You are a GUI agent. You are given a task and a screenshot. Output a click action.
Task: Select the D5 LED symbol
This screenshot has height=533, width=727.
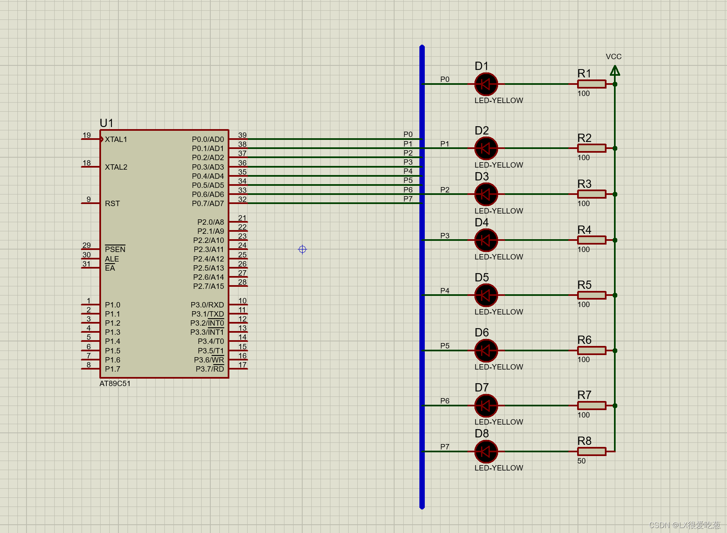tap(486, 295)
